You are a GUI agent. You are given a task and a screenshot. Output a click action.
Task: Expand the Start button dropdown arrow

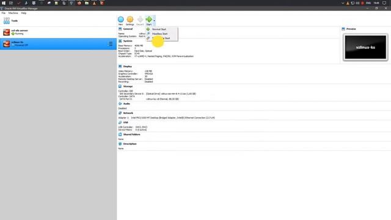point(155,21)
